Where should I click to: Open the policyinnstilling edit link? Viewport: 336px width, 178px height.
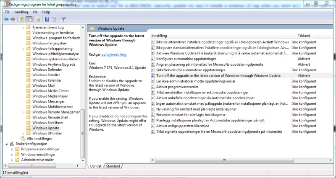point(114,54)
